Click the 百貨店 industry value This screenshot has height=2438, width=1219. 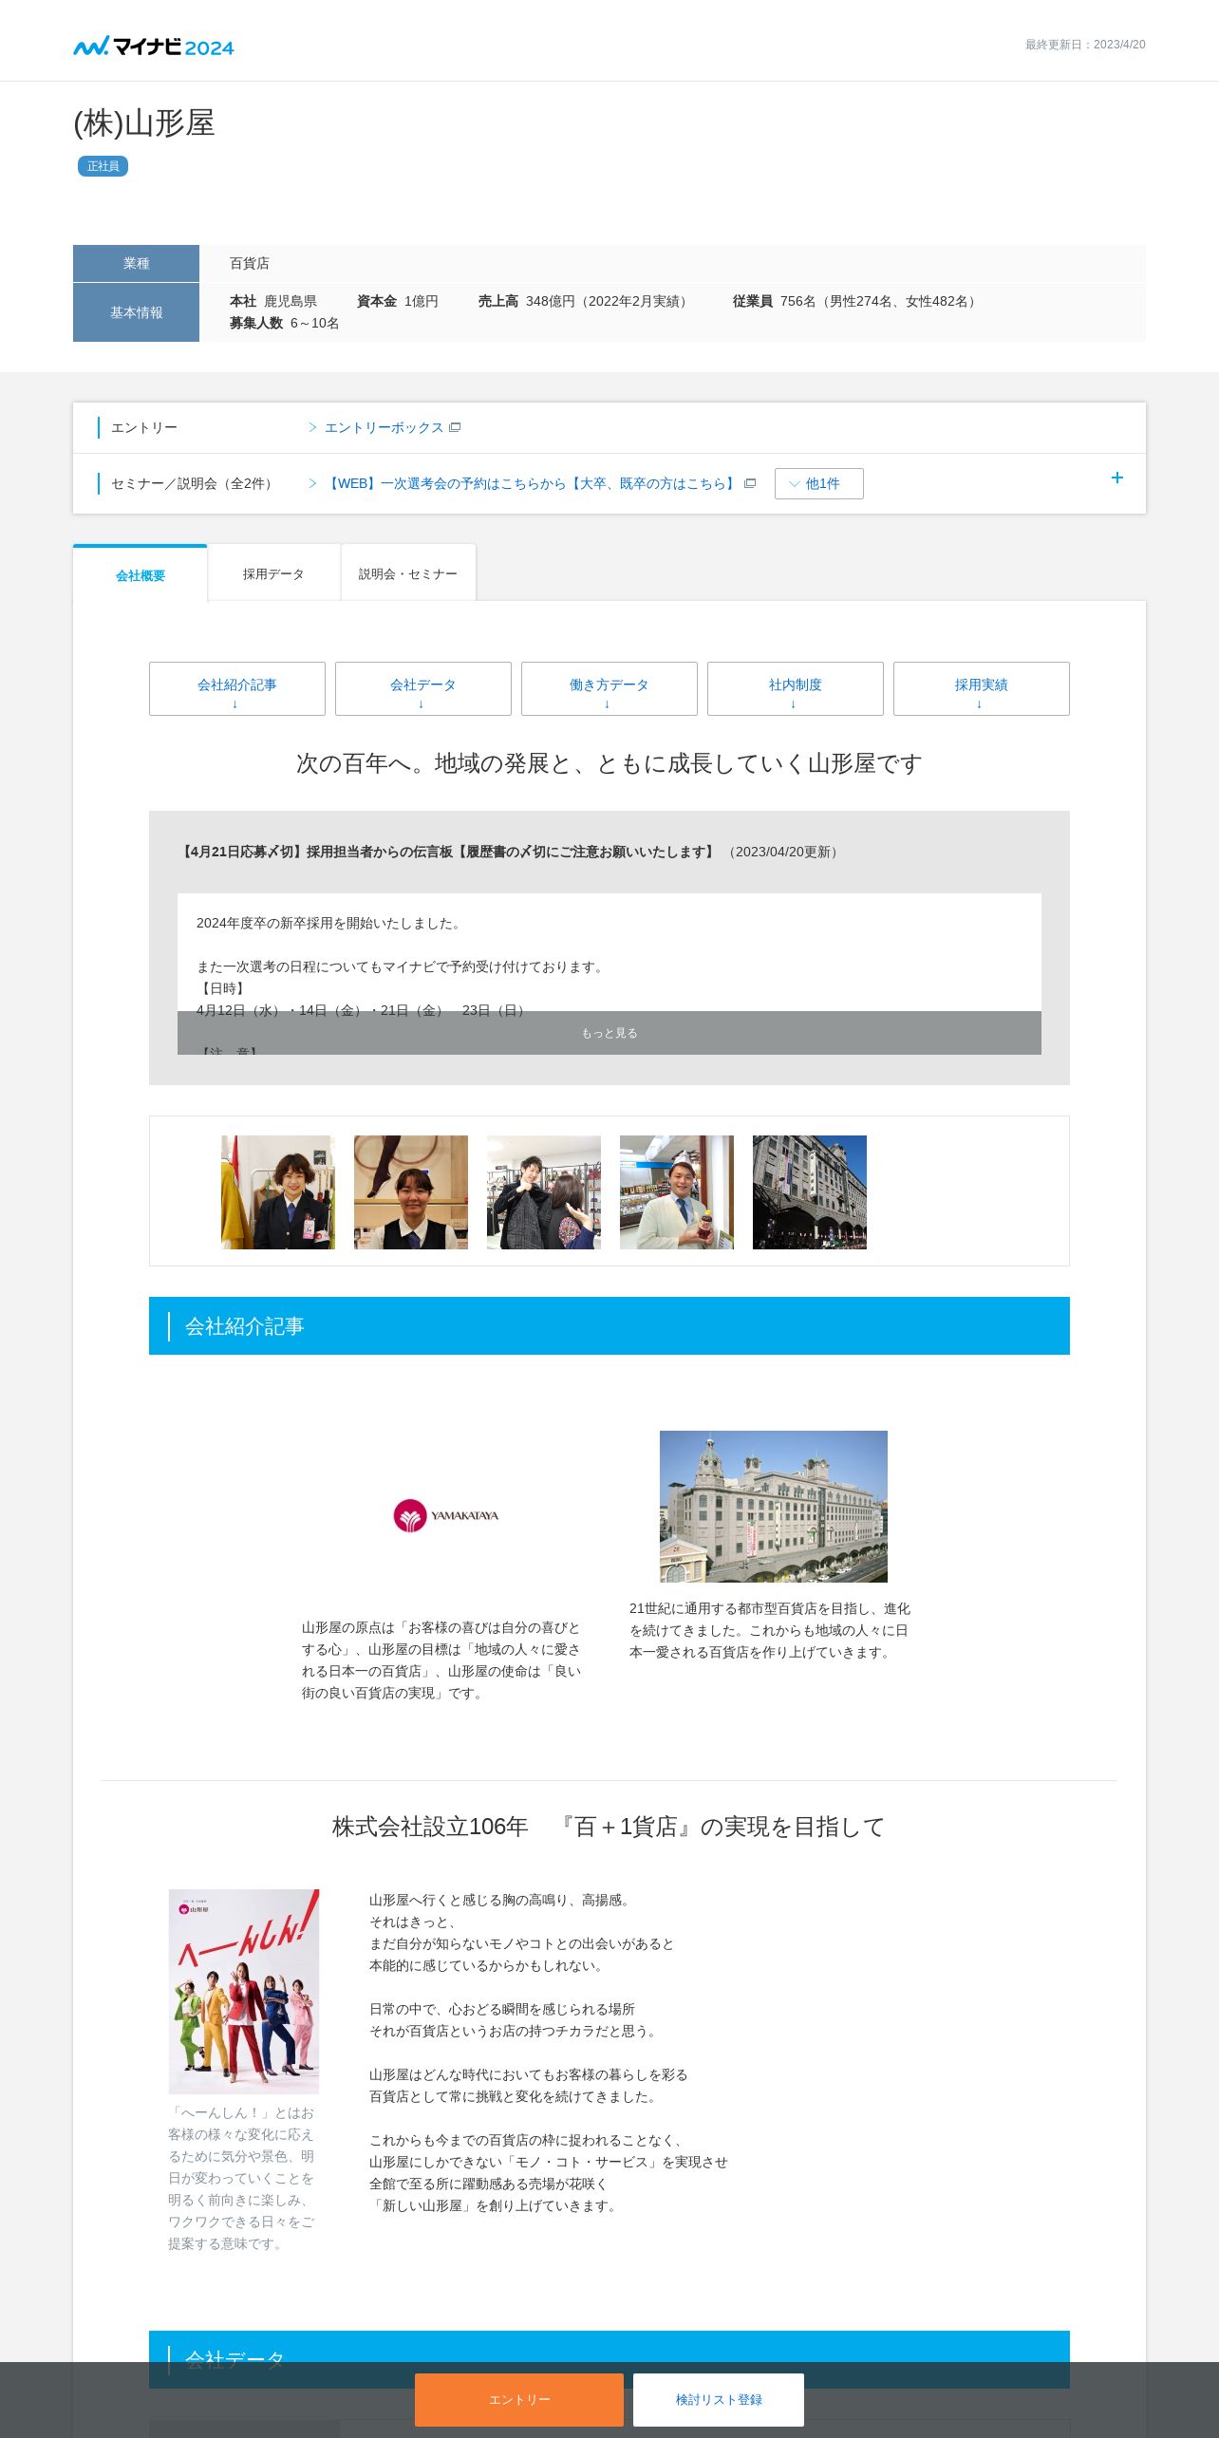[250, 264]
